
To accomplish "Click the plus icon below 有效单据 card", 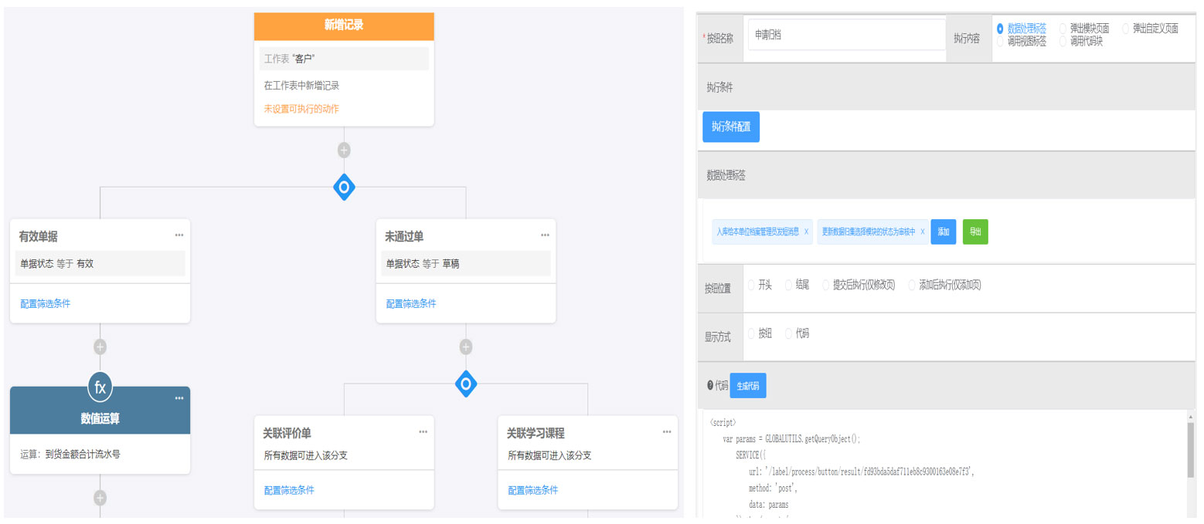I will [x=100, y=347].
